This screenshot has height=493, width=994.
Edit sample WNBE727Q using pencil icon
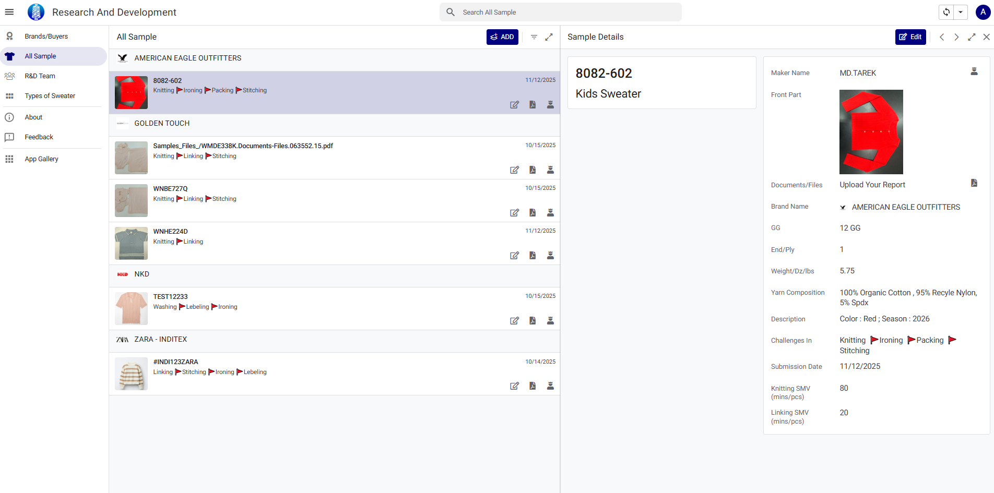tap(515, 213)
